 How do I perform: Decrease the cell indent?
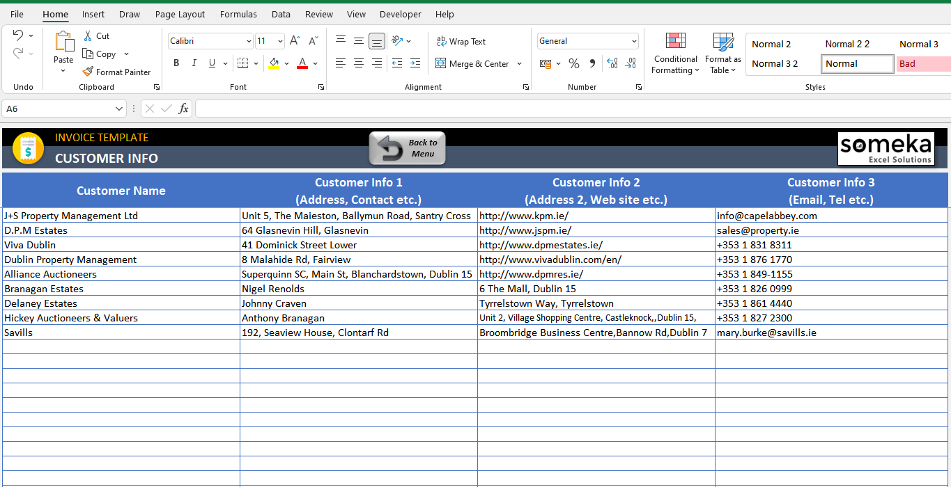coord(397,63)
